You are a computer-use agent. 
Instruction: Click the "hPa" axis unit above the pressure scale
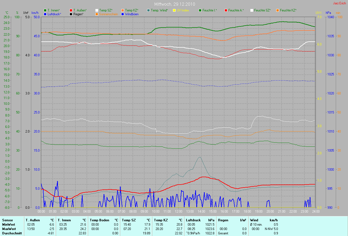coord(328,13)
